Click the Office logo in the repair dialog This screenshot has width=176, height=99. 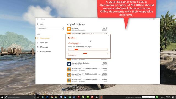coord(72,38)
